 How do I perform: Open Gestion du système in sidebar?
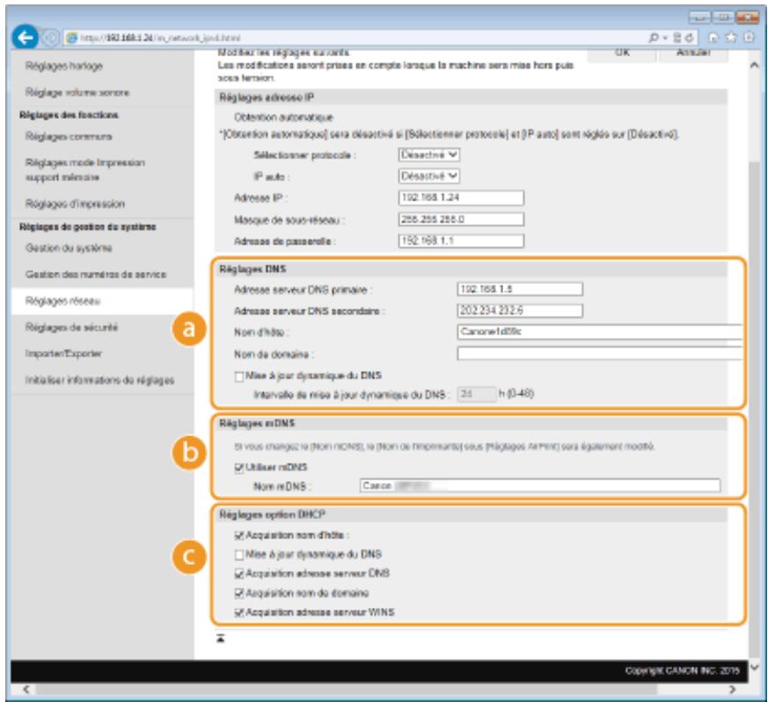69,248
